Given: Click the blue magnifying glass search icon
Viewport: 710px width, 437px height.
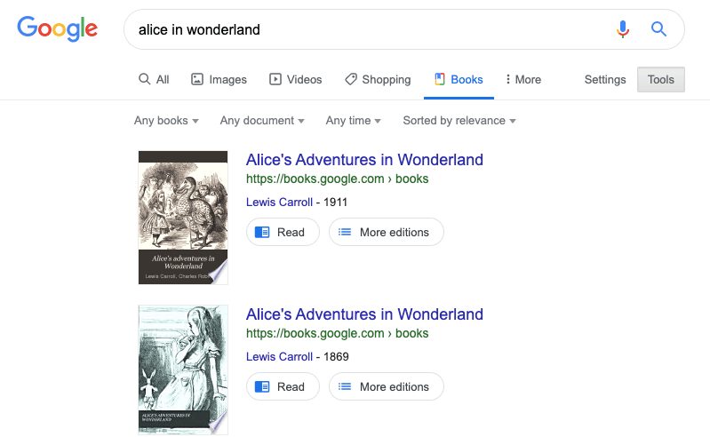Looking at the screenshot, I should coord(658,29).
